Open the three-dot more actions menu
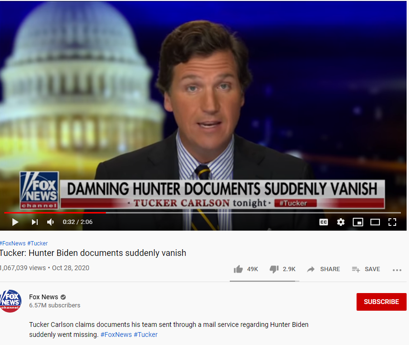 pyautogui.click(x=397, y=270)
